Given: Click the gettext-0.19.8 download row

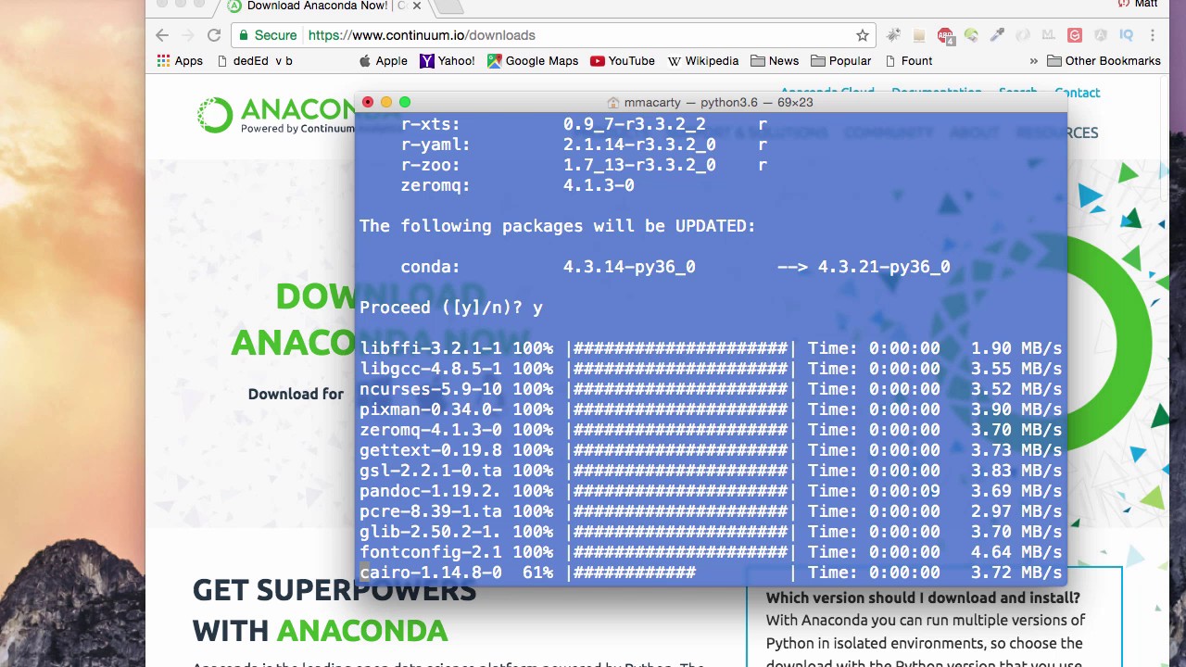Looking at the screenshot, I should coord(711,450).
